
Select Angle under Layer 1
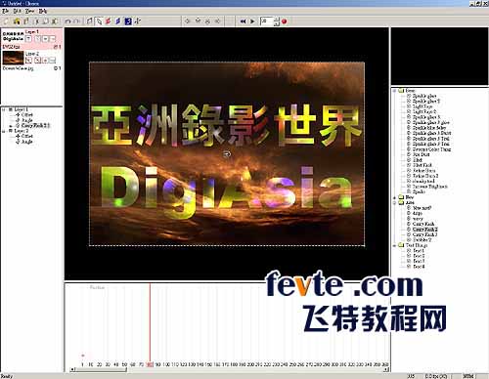point(27,120)
